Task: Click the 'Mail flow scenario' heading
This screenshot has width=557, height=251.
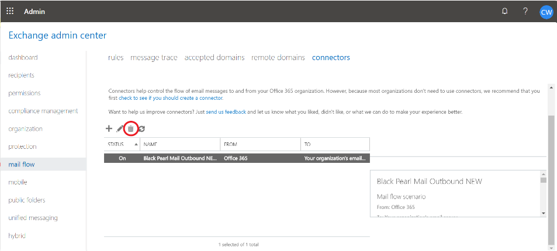Action: click(x=401, y=197)
